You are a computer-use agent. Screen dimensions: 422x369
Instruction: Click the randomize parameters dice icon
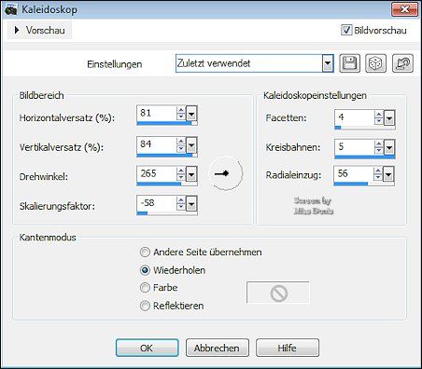(375, 63)
